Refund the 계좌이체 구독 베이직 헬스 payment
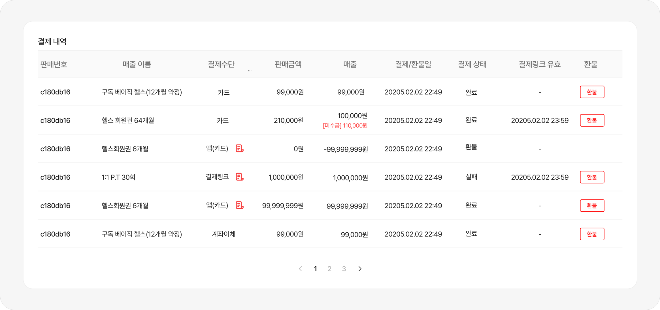Viewport: 660px width, 310px height. coord(592,234)
